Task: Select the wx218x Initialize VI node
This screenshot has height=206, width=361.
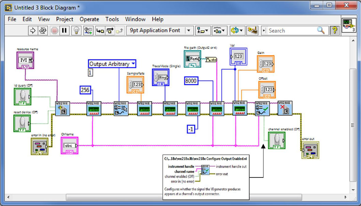Action: tap(62, 109)
